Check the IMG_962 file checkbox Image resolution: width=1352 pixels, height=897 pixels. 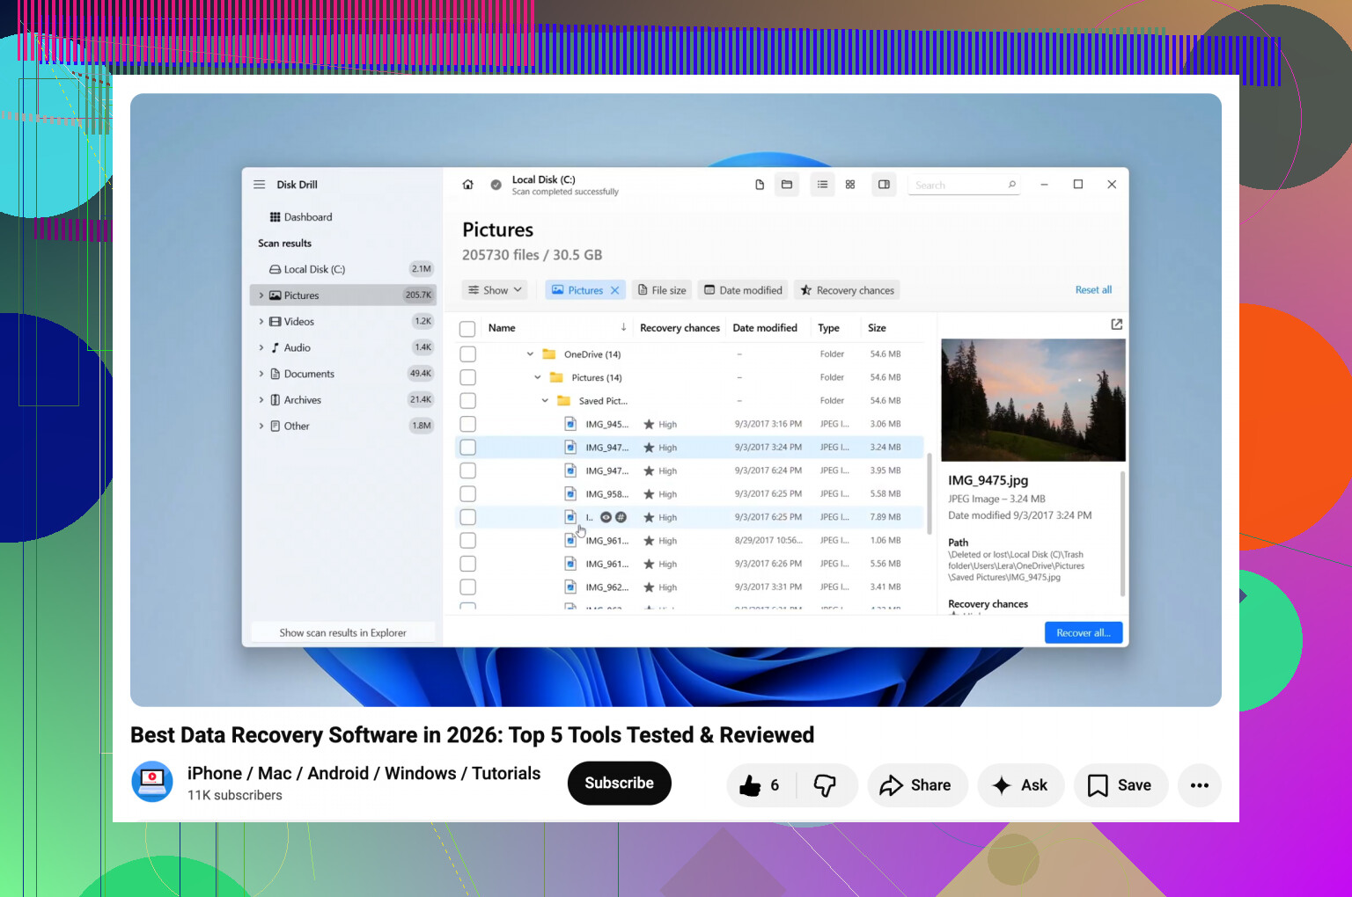468,587
